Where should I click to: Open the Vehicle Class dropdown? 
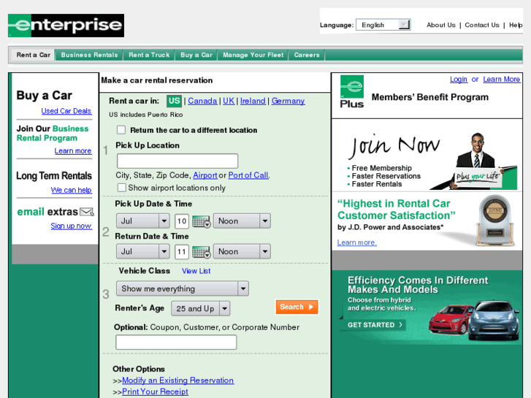click(182, 288)
